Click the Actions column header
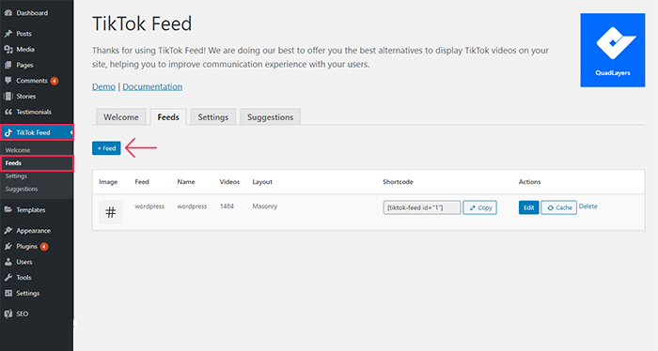 point(529,182)
